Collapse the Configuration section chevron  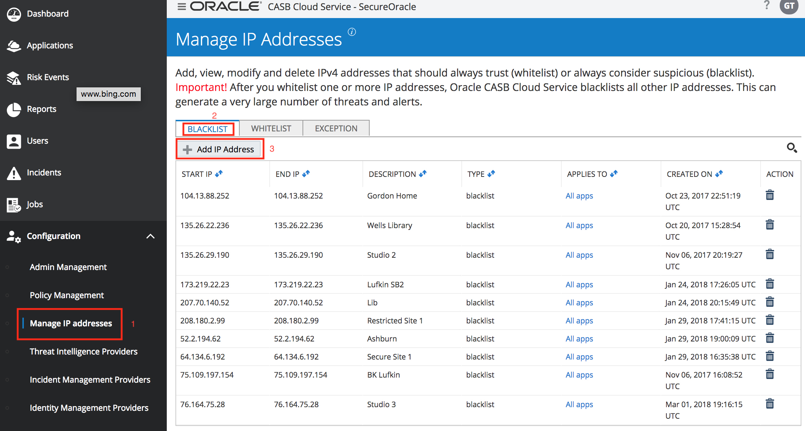coord(151,236)
